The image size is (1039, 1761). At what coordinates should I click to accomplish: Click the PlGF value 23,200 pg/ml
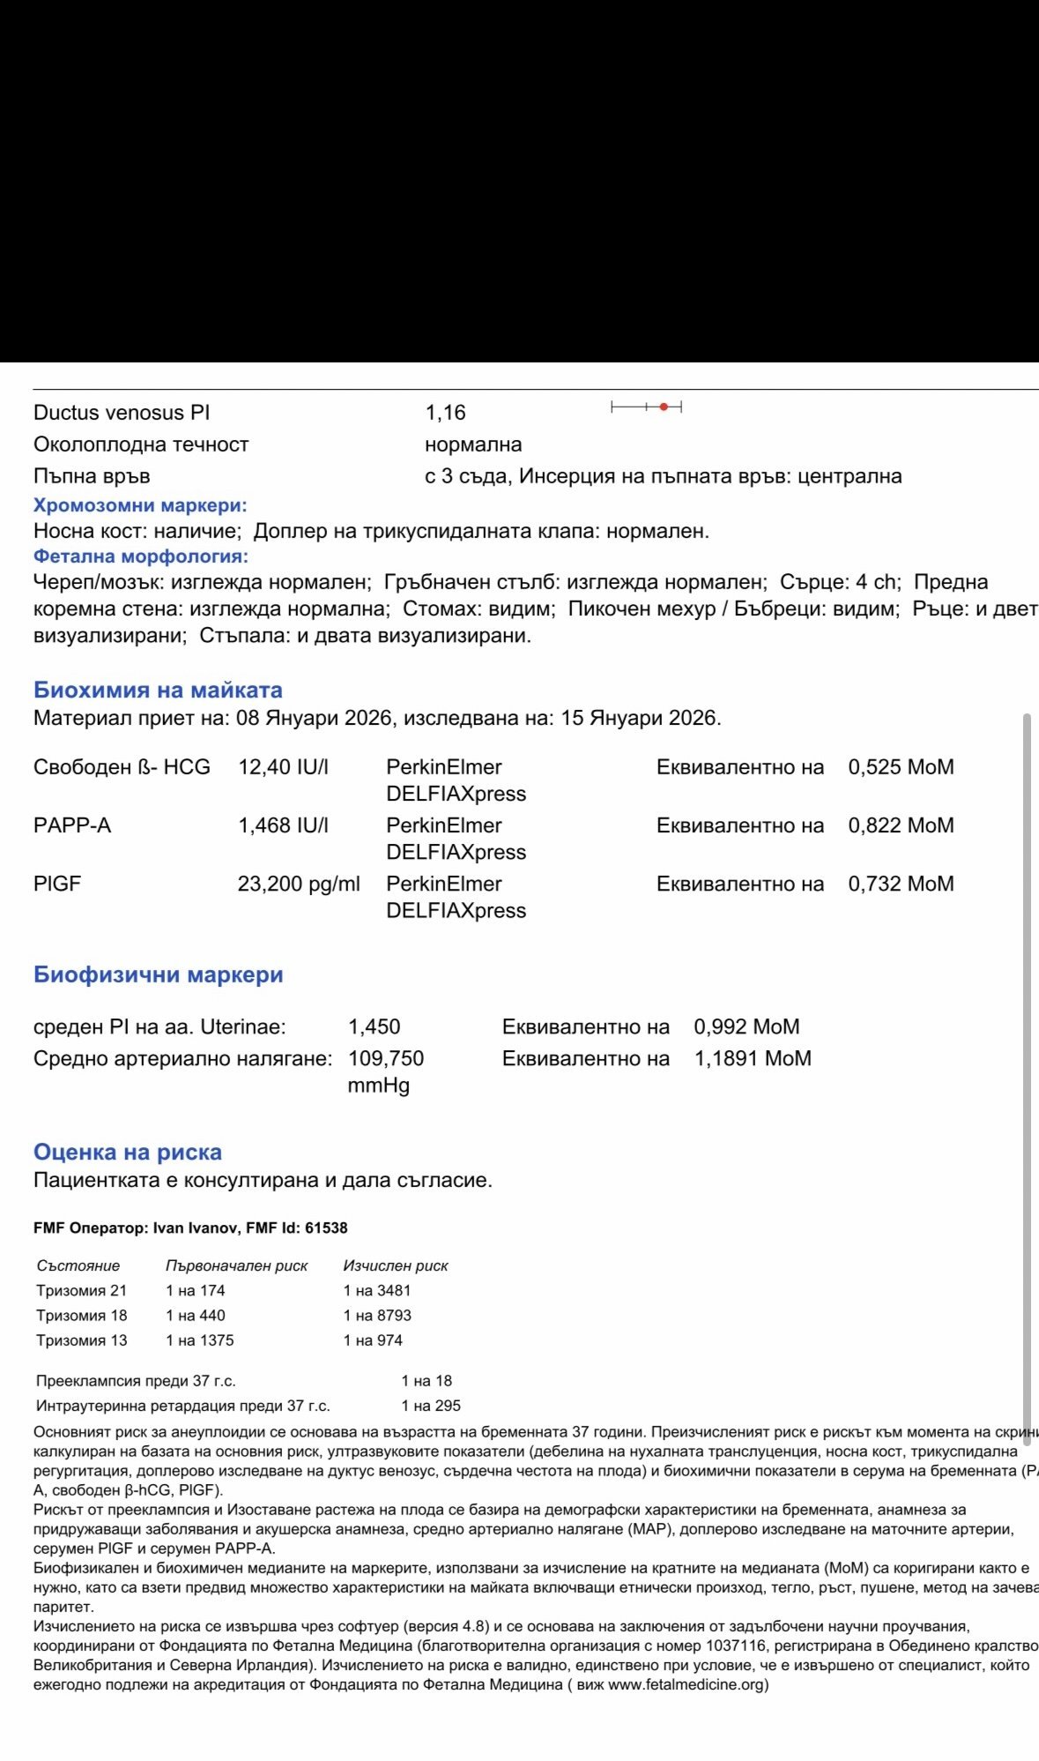299,884
